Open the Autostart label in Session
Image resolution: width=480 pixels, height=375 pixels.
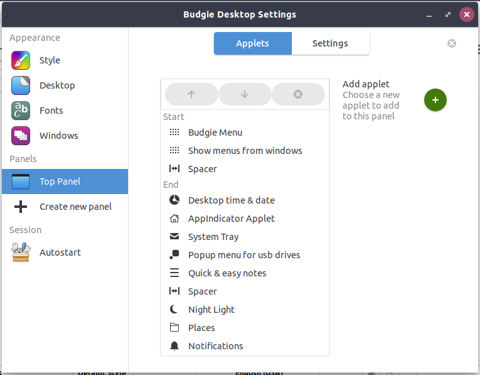60,253
